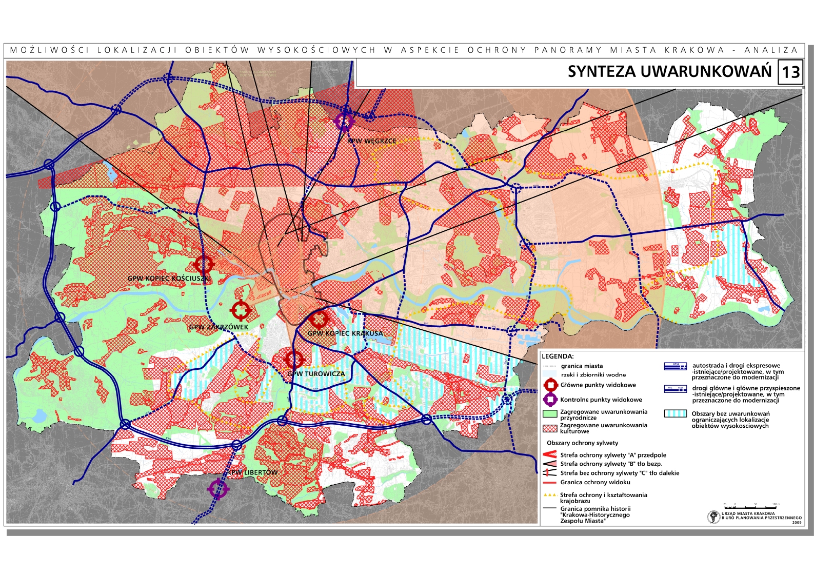814x576 pixels.
Task: Click the purple Kontrolne punkty widokowe legend icon
Action: tap(550, 400)
